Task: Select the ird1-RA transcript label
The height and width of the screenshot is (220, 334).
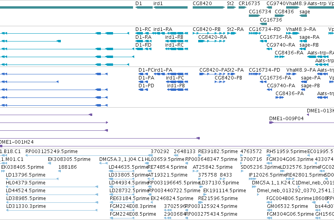Action: click(163, 29)
